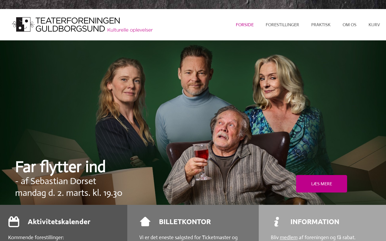
Task: Click the "Kulturelle oplevelser" tagline
Action: click(130, 30)
